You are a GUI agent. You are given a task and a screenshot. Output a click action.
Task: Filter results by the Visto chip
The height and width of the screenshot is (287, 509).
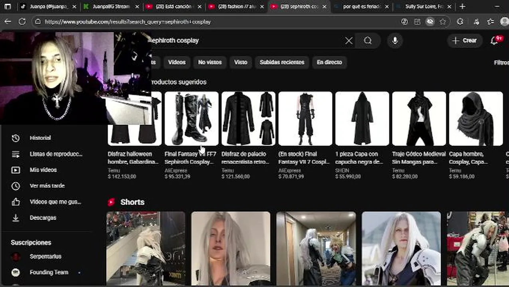pos(240,62)
